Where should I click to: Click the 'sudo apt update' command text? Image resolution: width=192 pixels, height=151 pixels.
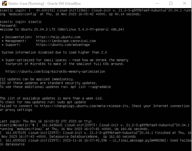coord(71,102)
